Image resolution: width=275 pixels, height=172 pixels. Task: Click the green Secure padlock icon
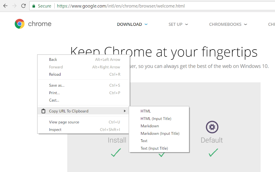tap(34, 6)
